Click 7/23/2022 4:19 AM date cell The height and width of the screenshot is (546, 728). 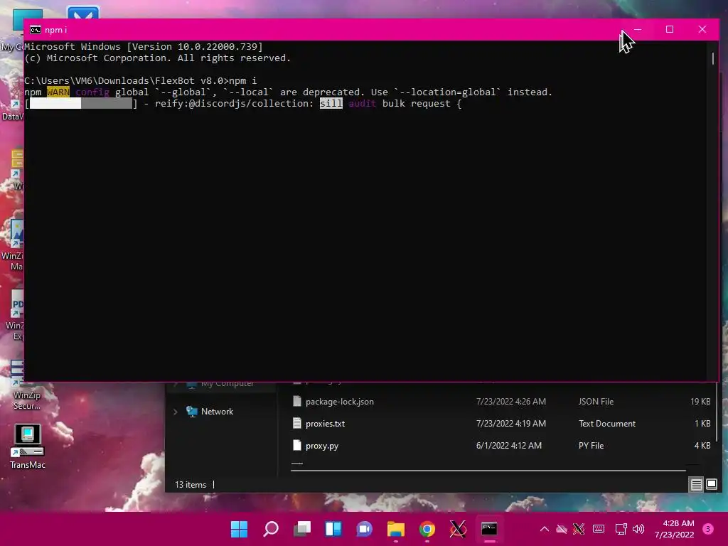click(x=510, y=424)
